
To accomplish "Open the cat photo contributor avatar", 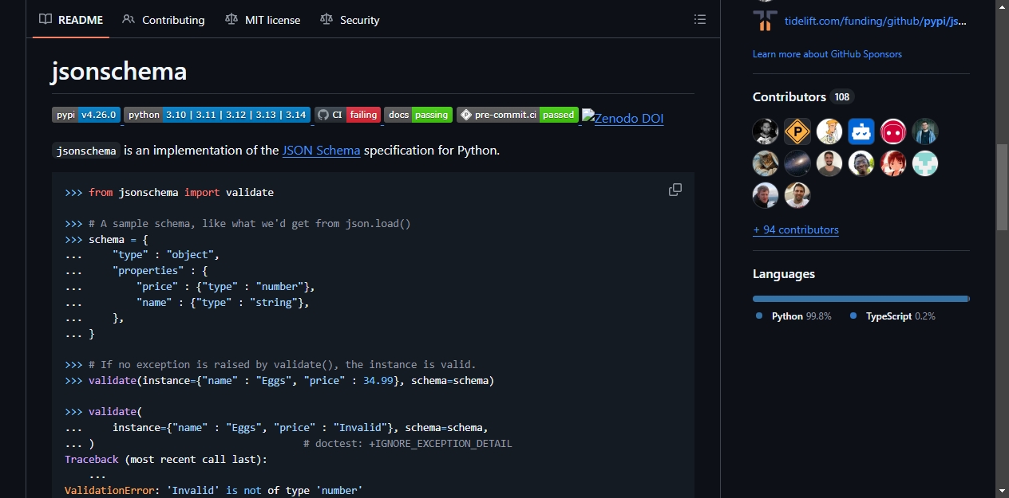I will tap(766, 163).
